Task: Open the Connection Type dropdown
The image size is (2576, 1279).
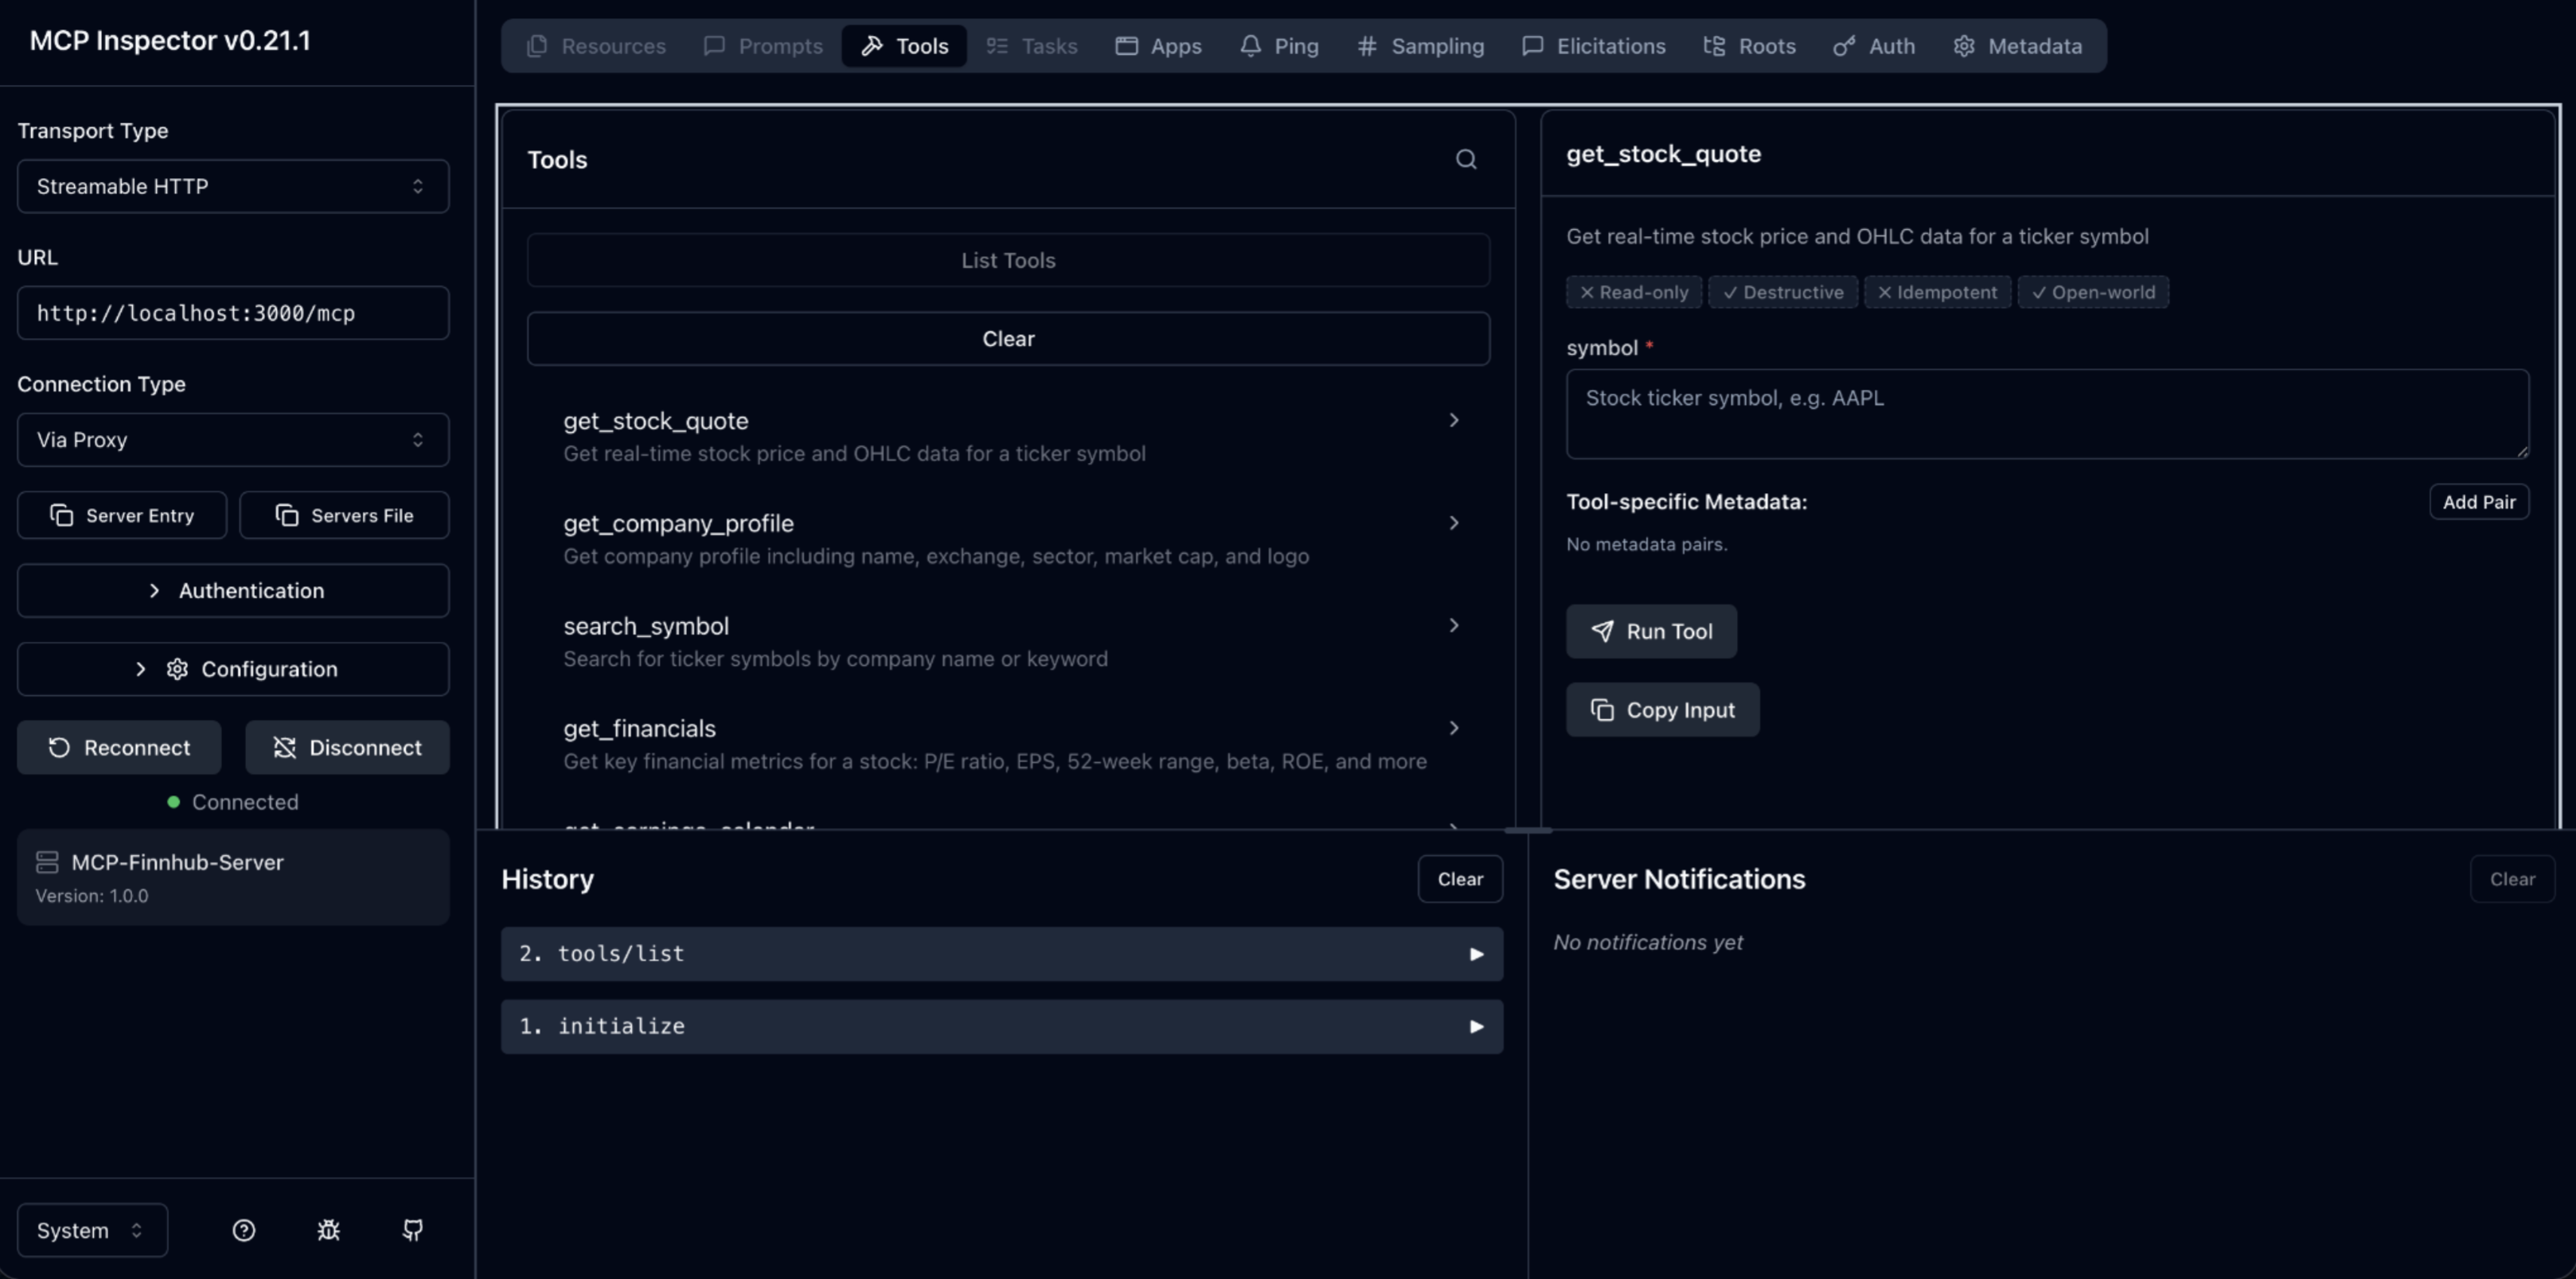Action: coord(233,440)
